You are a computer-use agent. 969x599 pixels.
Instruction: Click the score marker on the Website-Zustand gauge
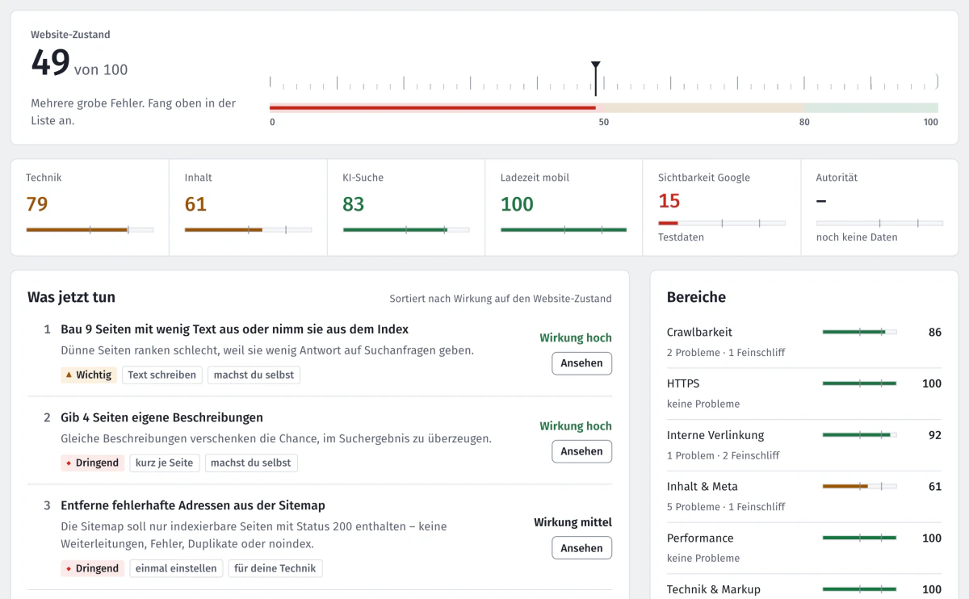coord(595,78)
